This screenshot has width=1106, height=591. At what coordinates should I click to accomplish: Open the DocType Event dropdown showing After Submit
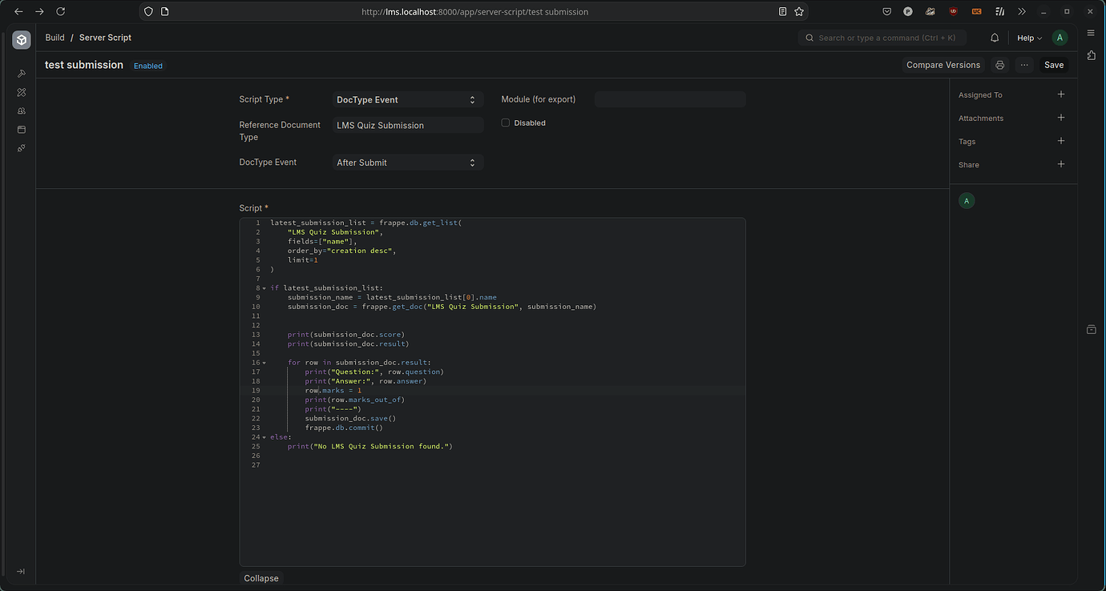click(408, 163)
